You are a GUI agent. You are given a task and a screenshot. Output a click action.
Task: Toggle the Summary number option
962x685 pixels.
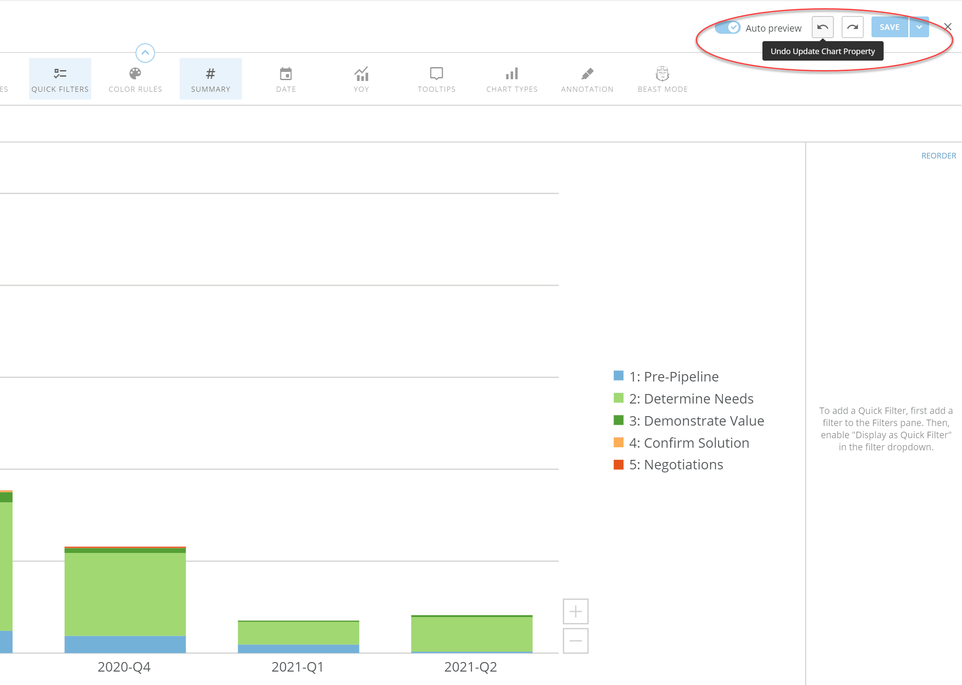click(210, 79)
